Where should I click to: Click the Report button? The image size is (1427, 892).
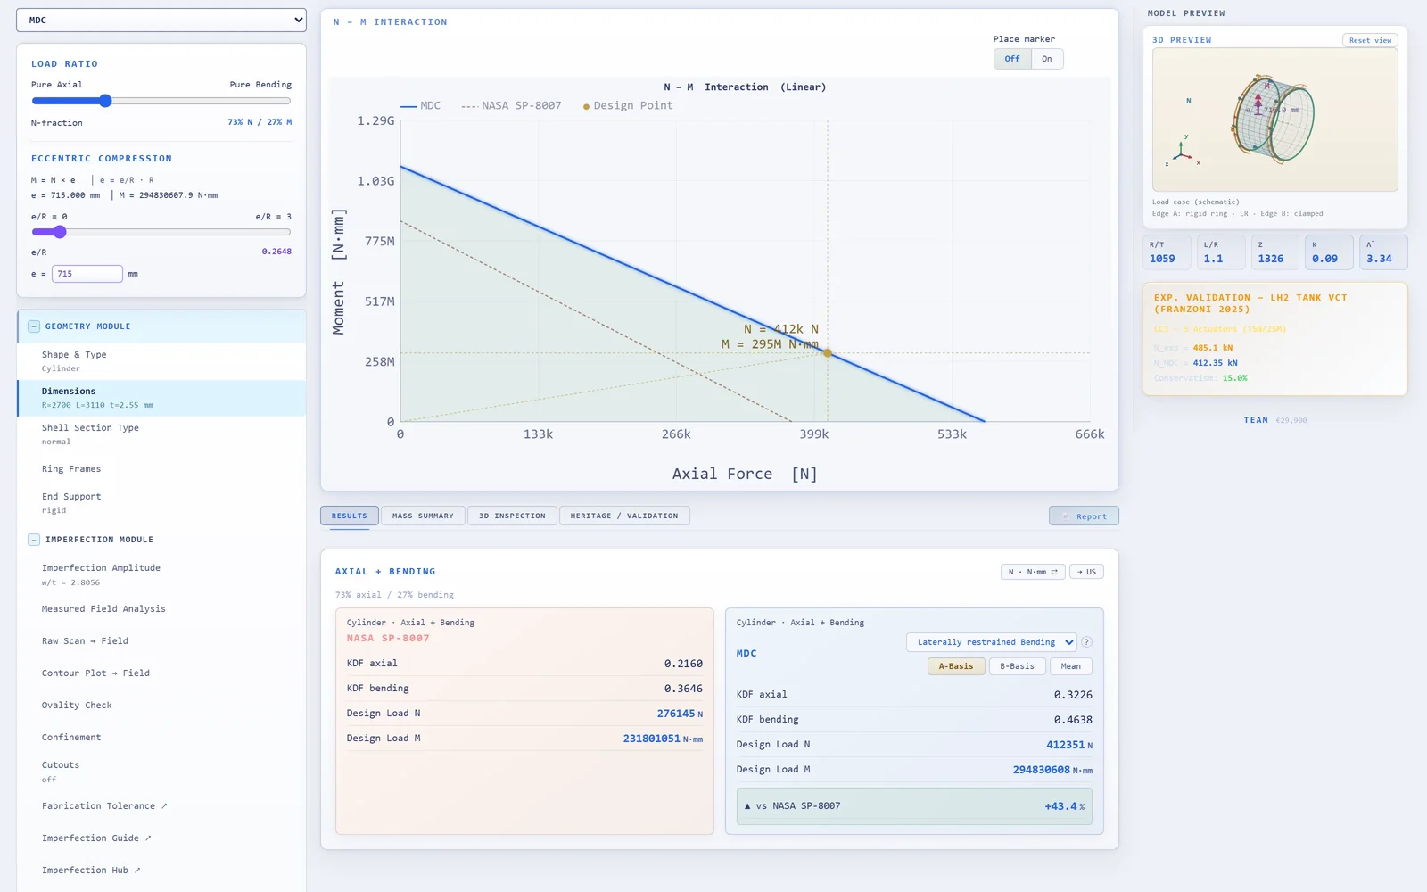point(1084,516)
